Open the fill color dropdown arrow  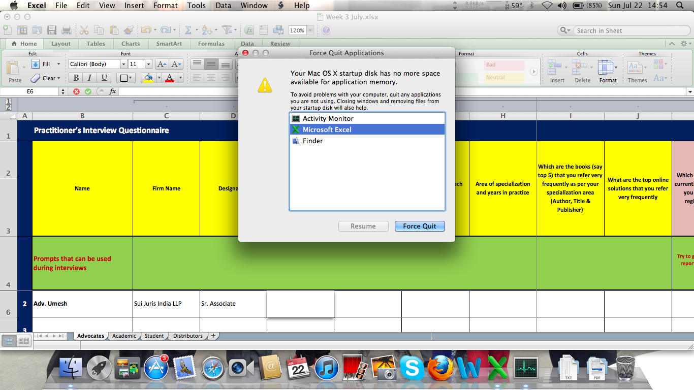point(159,78)
